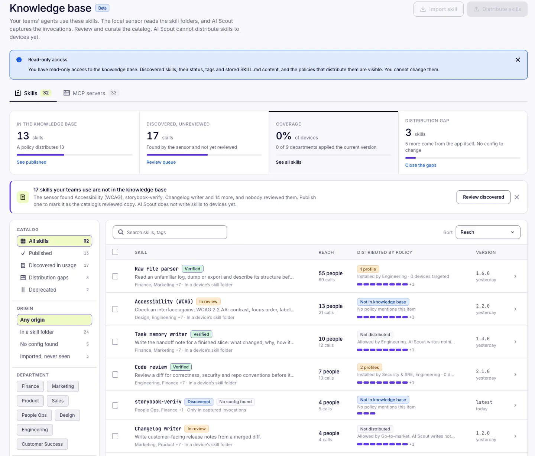Click the pause icon beside Deprecated
535x456 pixels.
click(x=23, y=290)
